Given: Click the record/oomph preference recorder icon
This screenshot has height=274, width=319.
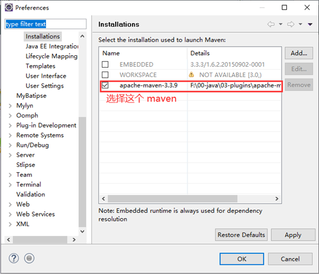Looking at the screenshot, I should coord(29,258).
